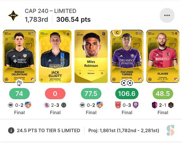
Task: Click the 48.5 score badge under Klauss
Action: coord(163,94)
